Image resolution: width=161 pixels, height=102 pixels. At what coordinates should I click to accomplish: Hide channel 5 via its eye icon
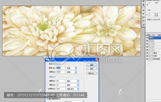pos(147,50)
